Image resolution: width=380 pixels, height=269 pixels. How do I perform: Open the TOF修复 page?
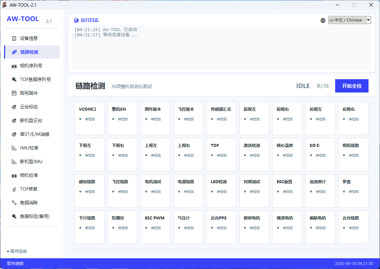[x=32, y=189]
